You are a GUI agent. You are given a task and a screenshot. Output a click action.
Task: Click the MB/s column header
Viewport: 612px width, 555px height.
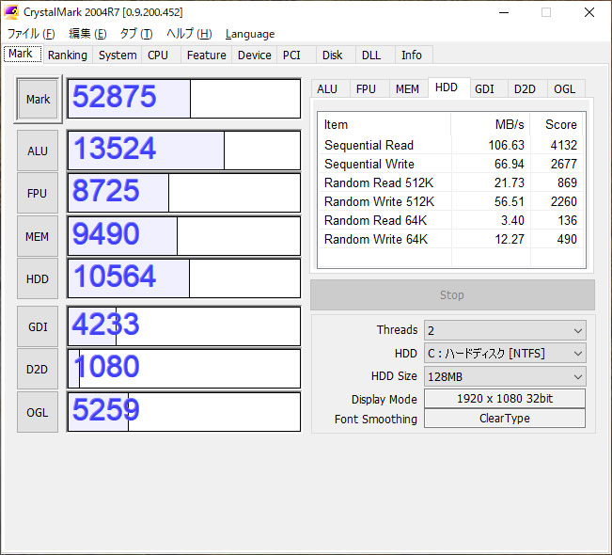[x=490, y=124]
